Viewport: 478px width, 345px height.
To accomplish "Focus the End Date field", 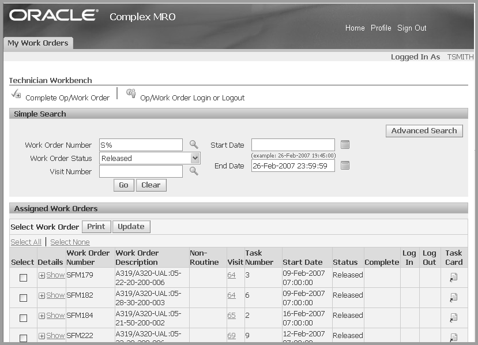I will tap(293, 166).
